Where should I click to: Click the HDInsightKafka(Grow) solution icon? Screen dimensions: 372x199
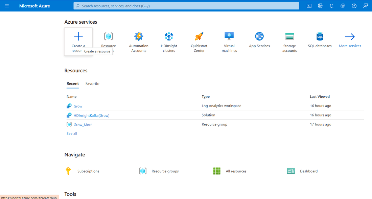69,115
